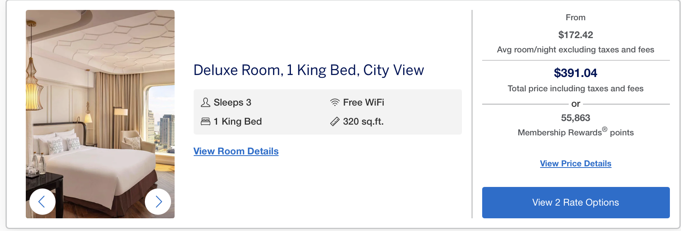Click the King Bed icon
This screenshot has width=681, height=231.
click(x=206, y=121)
